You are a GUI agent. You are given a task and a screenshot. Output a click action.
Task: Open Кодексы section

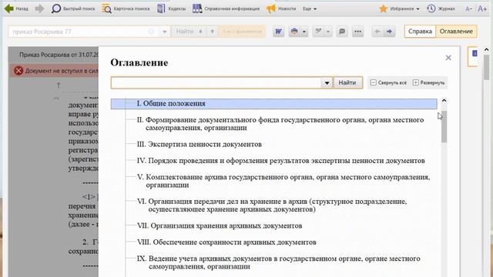point(171,8)
